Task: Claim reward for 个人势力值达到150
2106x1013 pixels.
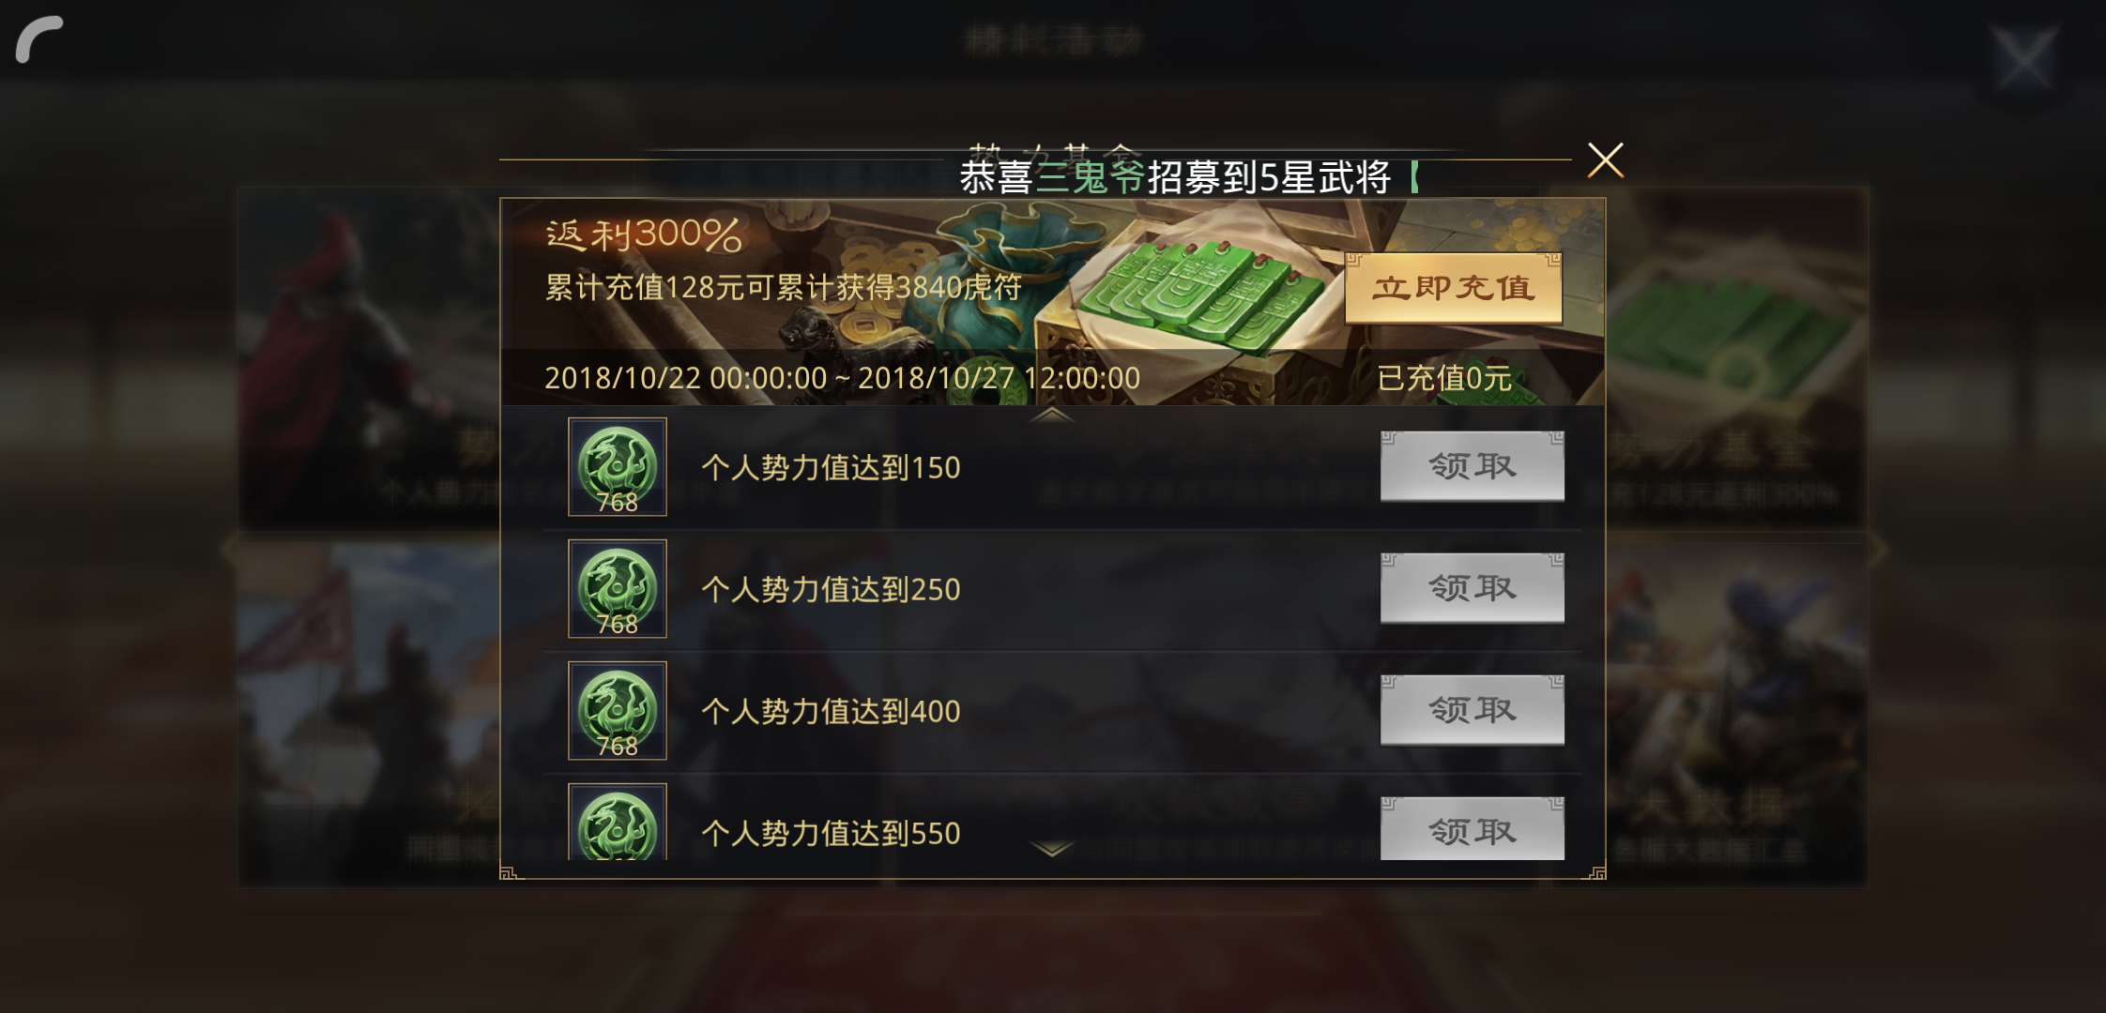Action: click(x=1473, y=466)
